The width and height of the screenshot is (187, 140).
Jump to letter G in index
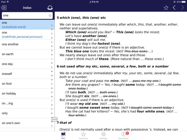coord(52,50)
